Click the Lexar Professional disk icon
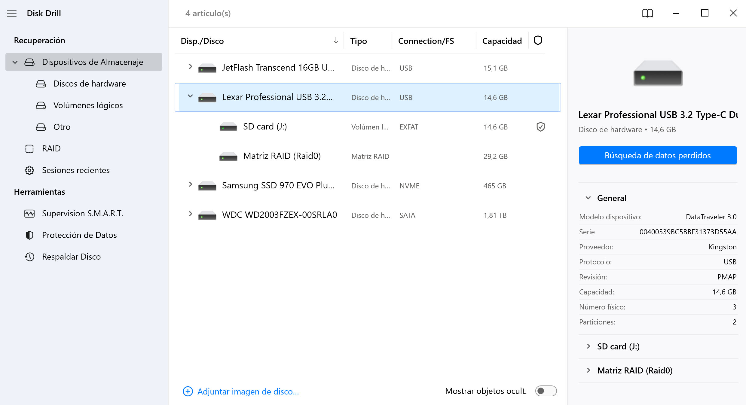Image resolution: width=746 pixels, height=405 pixels. 207,97
